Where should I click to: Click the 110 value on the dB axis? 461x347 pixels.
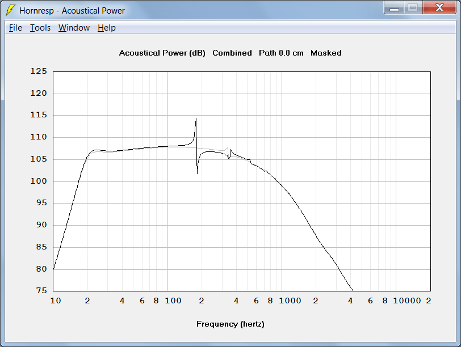pyautogui.click(x=39, y=137)
